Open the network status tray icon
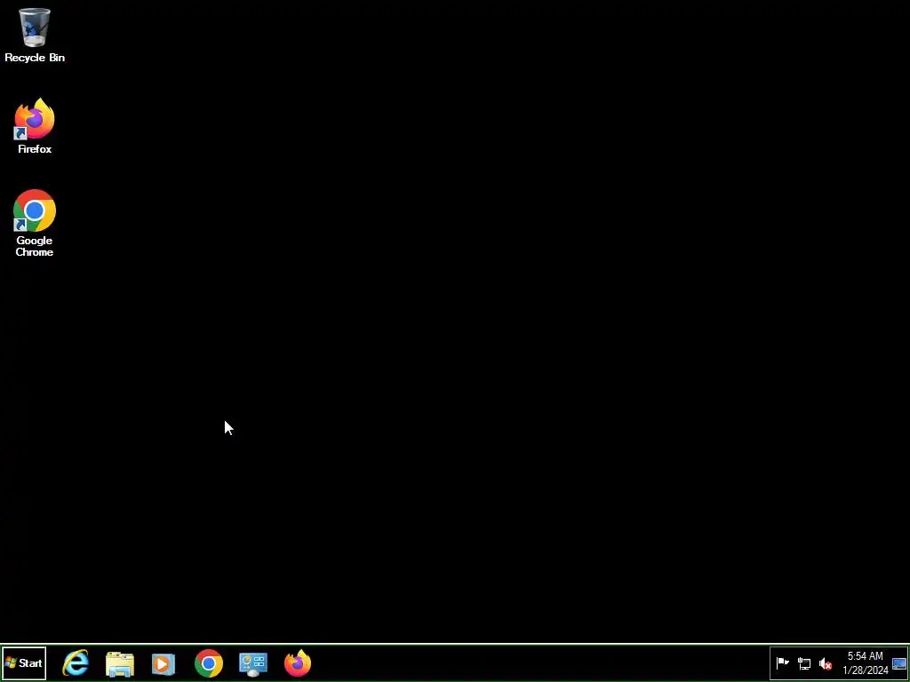The image size is (910, 682). click(x=803, y=663)
